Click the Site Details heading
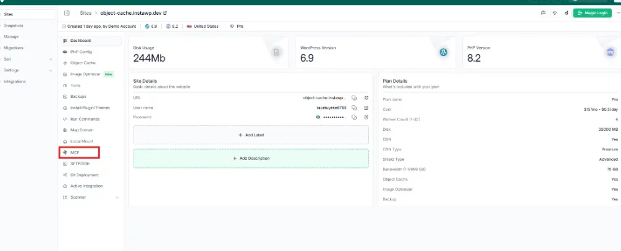 pos(145,81)
